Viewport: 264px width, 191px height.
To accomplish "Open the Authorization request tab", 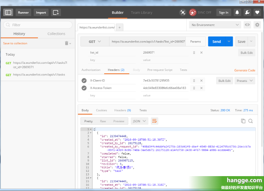I will click(91, 70).
